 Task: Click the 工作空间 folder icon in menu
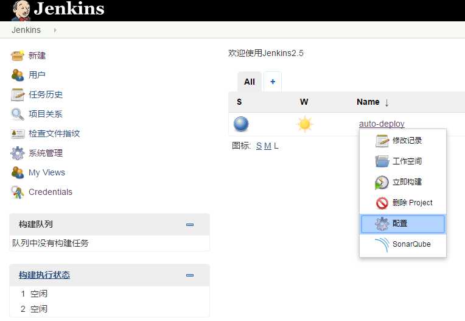pyautogui.click(x=382, y=161)
